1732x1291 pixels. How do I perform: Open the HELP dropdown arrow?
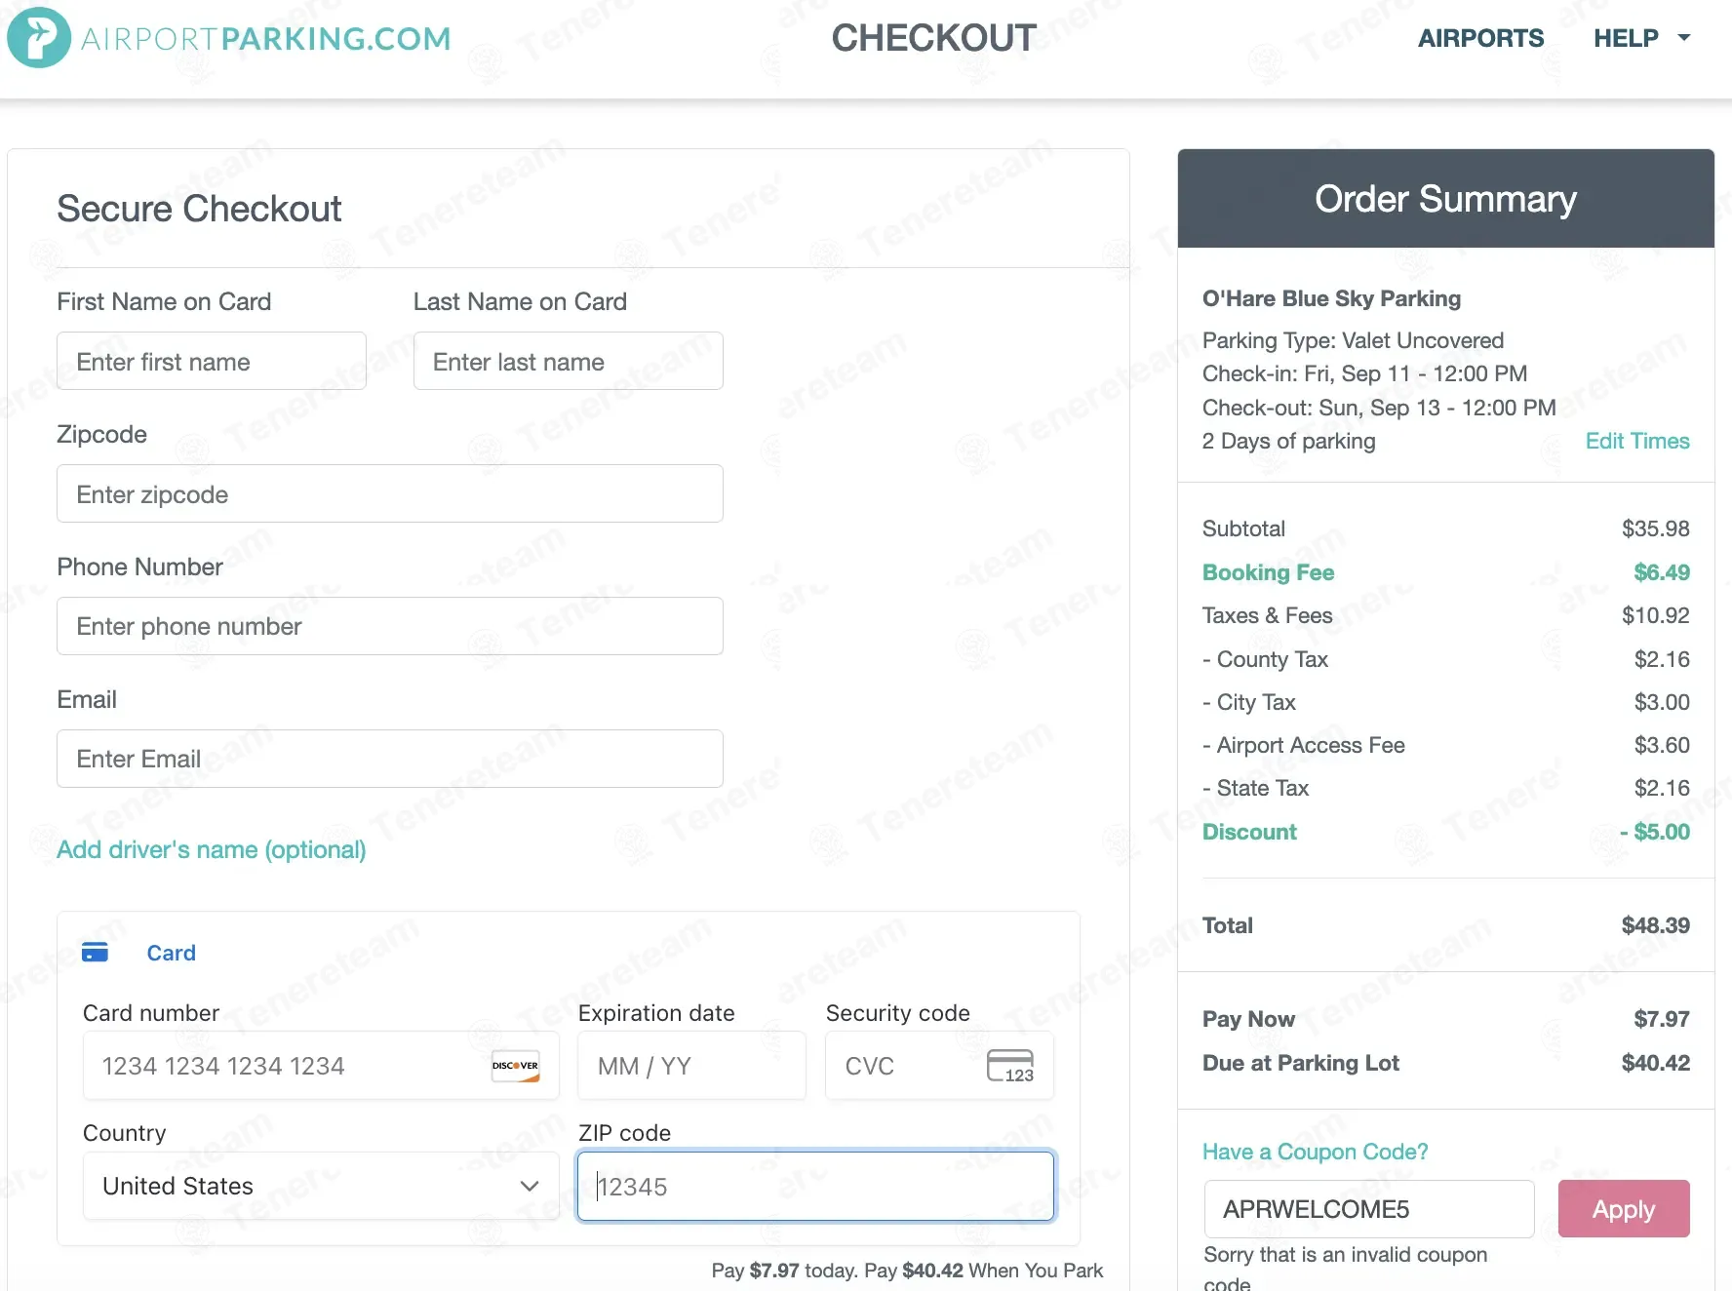[1683, 38]
